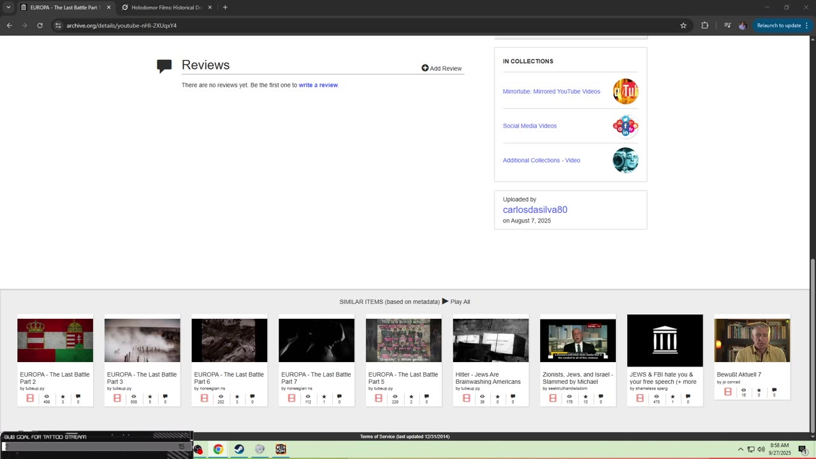Launch Steam from the taskbar

coord(239,449)
